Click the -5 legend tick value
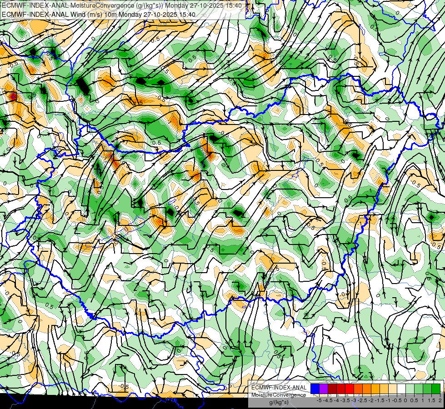Image resolution: width=445 pixels, height=409 pixels. point(319,400)
